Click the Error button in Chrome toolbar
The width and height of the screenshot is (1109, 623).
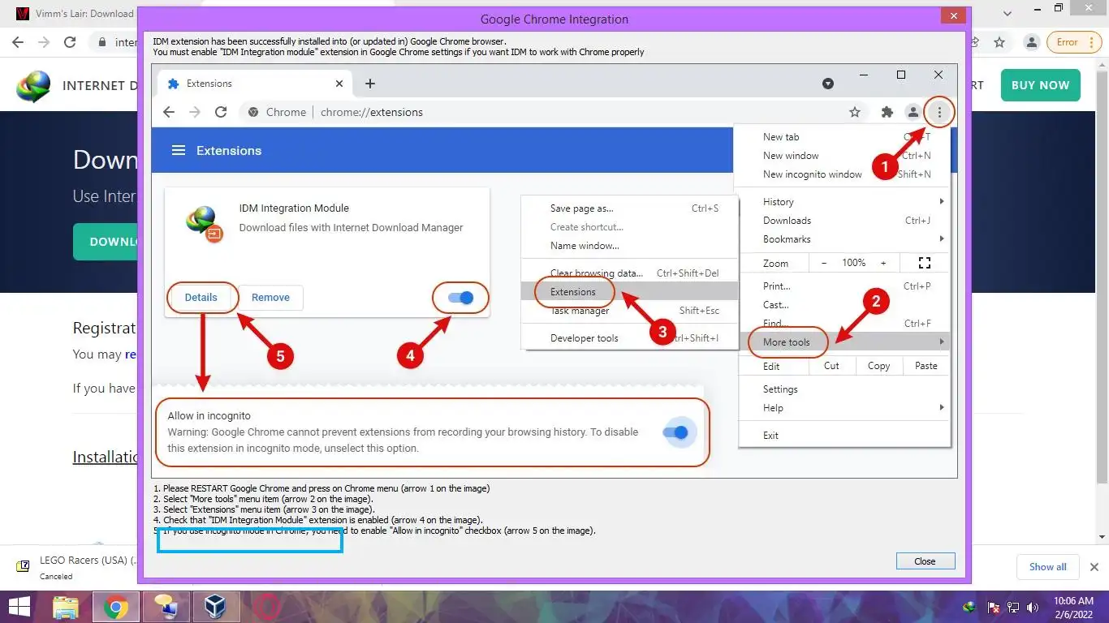coord(1074,42)
